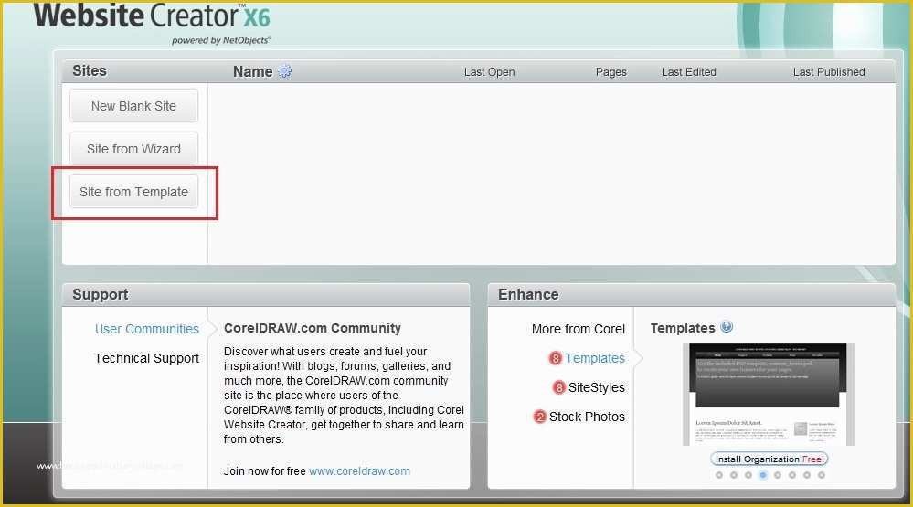Sort by Pages column
This screenshot has width=913, height=507.
tap(610, 72)
